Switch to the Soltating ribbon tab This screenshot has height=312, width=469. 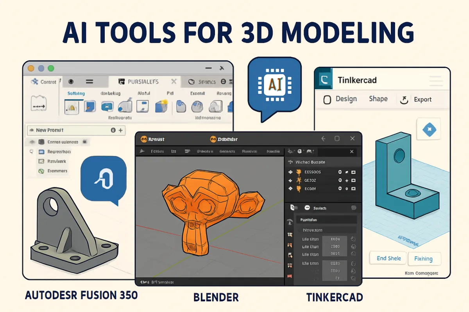(x=76, y=94)
